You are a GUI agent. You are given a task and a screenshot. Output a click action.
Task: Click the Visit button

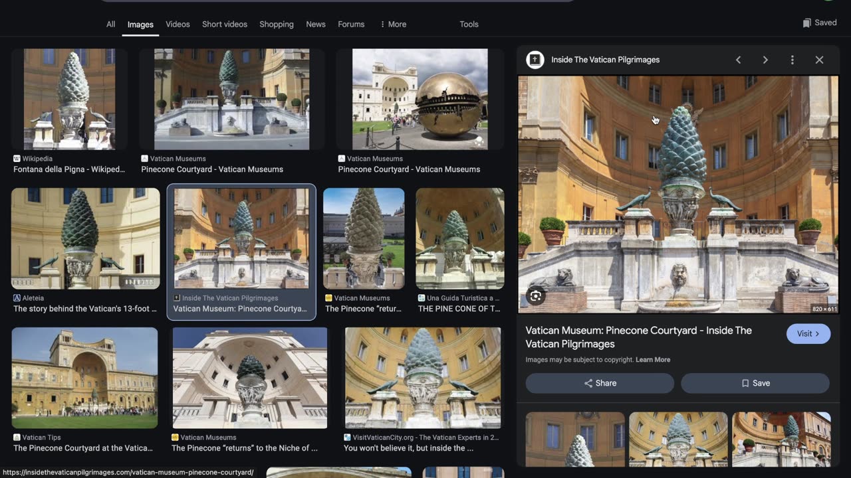click(808, 333)
